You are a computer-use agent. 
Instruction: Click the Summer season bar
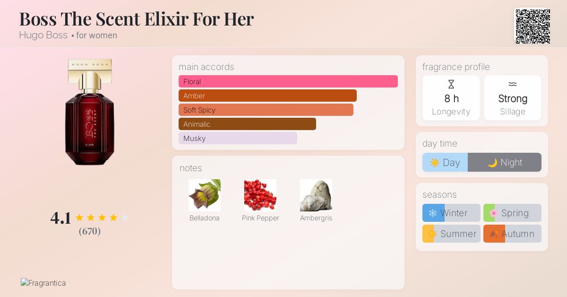tap(451, 234)
